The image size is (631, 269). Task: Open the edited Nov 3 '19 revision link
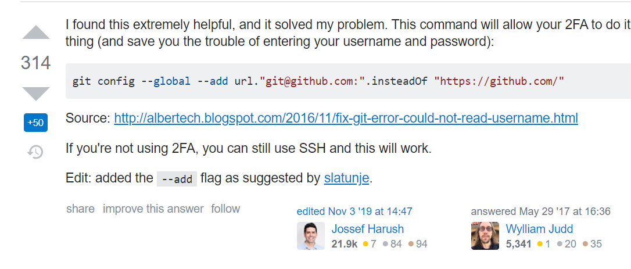pos(354,211)
